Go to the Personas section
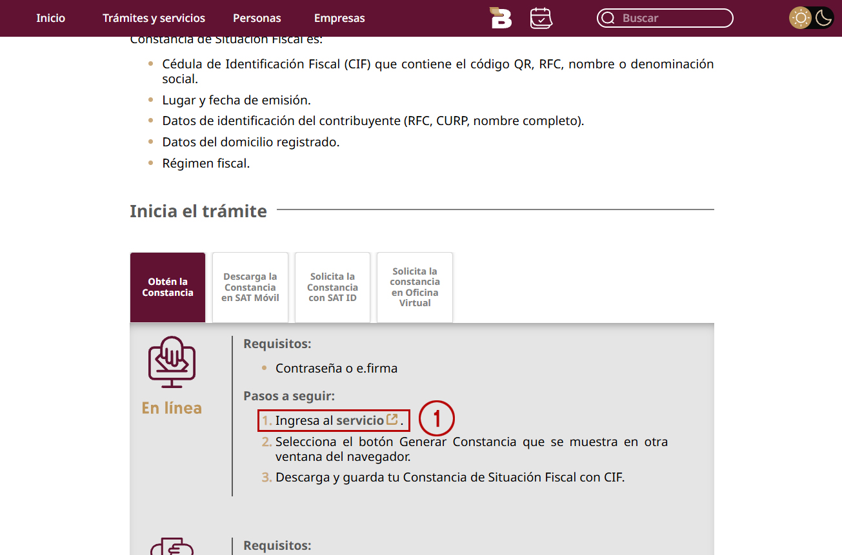This screenshot has width=842, height=555. (x=257, y=18)
